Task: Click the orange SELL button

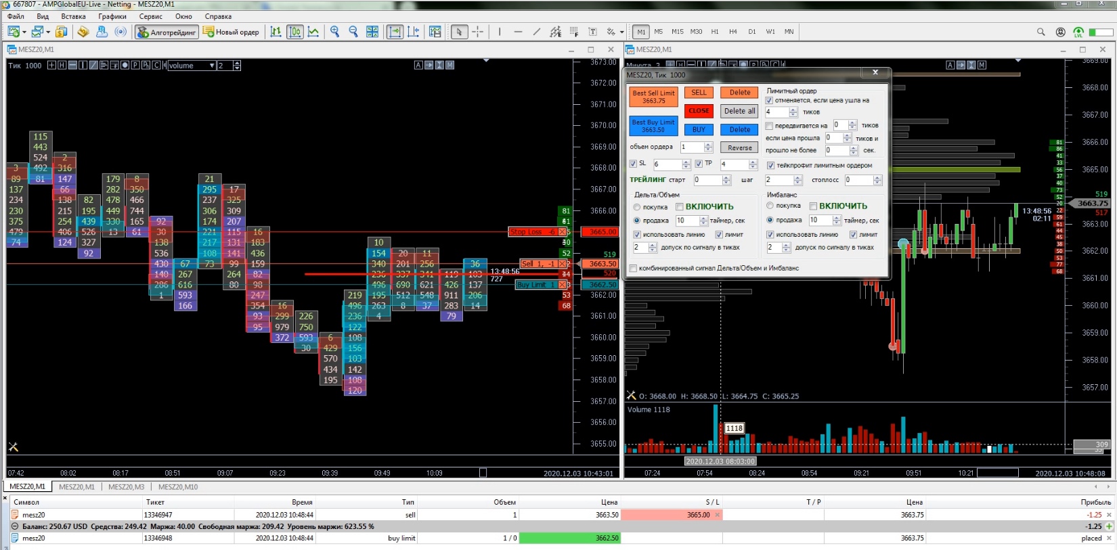Action: (699, 93)
